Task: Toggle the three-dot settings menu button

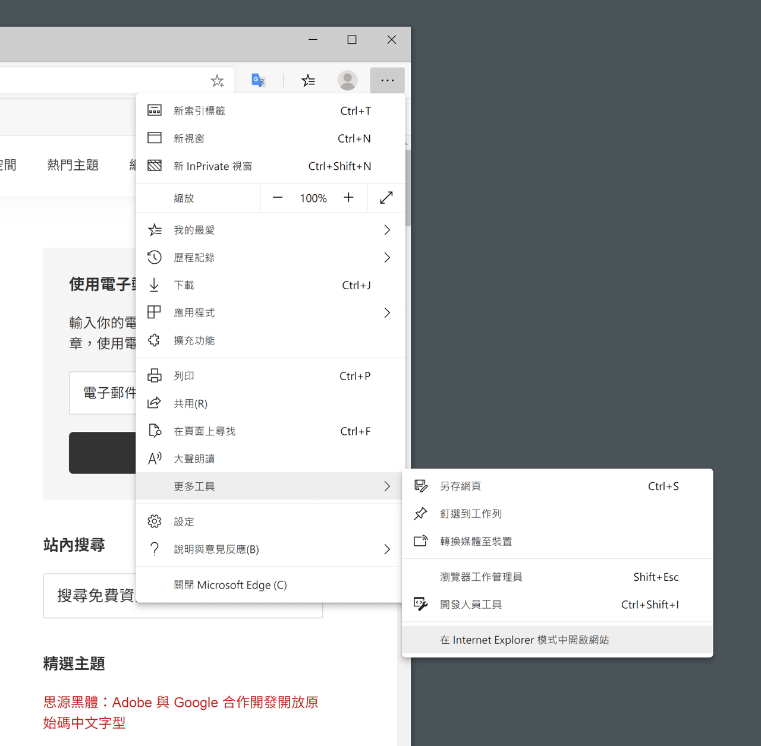Action: click(x=387, y=80)
